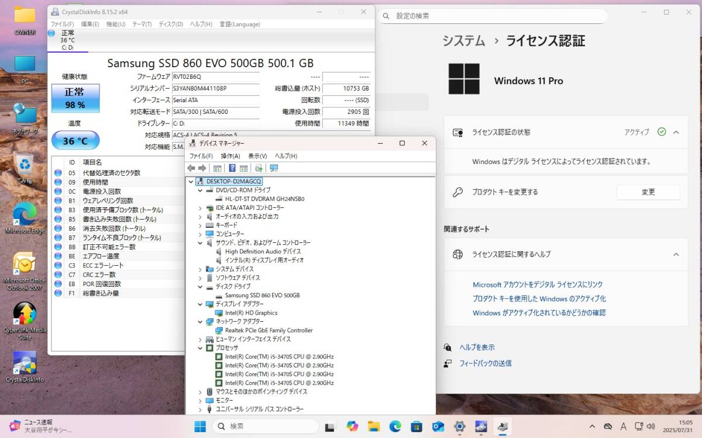
Task: Open ファイル(F) menu in CrystalDiskInfo
Action: [62, 24]
